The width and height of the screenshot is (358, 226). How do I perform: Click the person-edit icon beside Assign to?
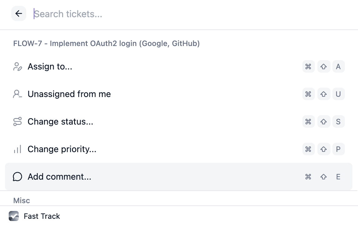click(17, 67)
